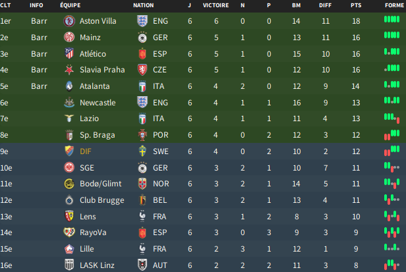Open the highlighted DIF team name

(x=86, y=151)
